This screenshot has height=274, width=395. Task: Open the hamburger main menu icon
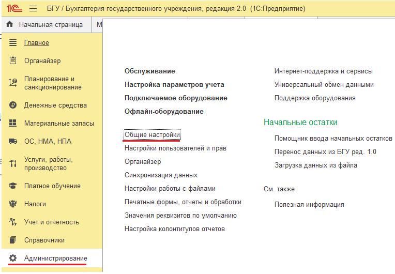33,9
